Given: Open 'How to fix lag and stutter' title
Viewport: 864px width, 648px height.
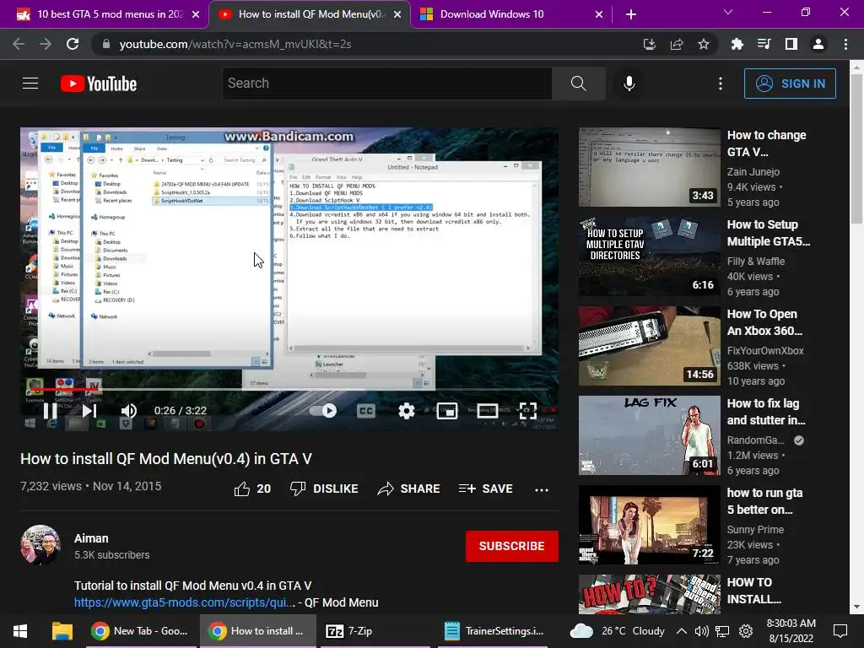Looking at the screenshot, I should [766, 412].
